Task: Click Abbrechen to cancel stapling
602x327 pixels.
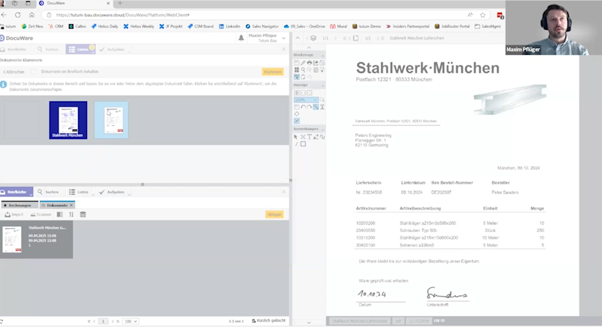Action: tap(14, 72)
